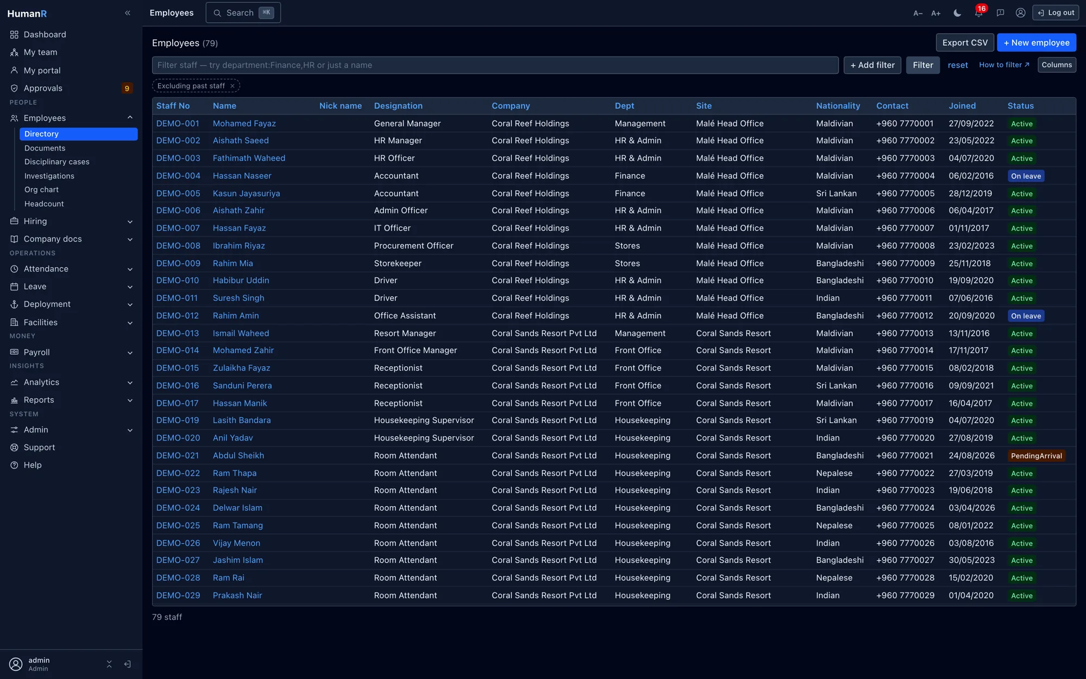Click the Approvals shield icon
Screen dimensions: 1086x679
click(14, 88)
